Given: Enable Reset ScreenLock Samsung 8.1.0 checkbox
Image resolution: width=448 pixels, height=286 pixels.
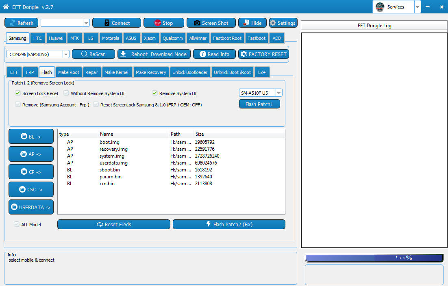Looking at the screenshot, I should (96, 104).
